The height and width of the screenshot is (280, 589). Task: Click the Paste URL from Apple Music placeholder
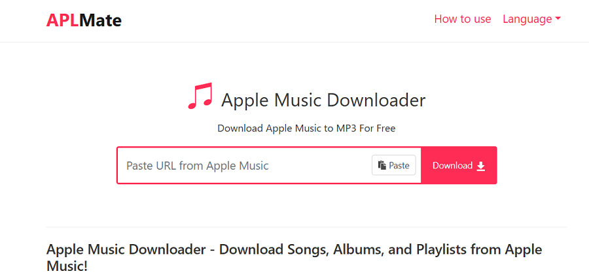point(198,166)
